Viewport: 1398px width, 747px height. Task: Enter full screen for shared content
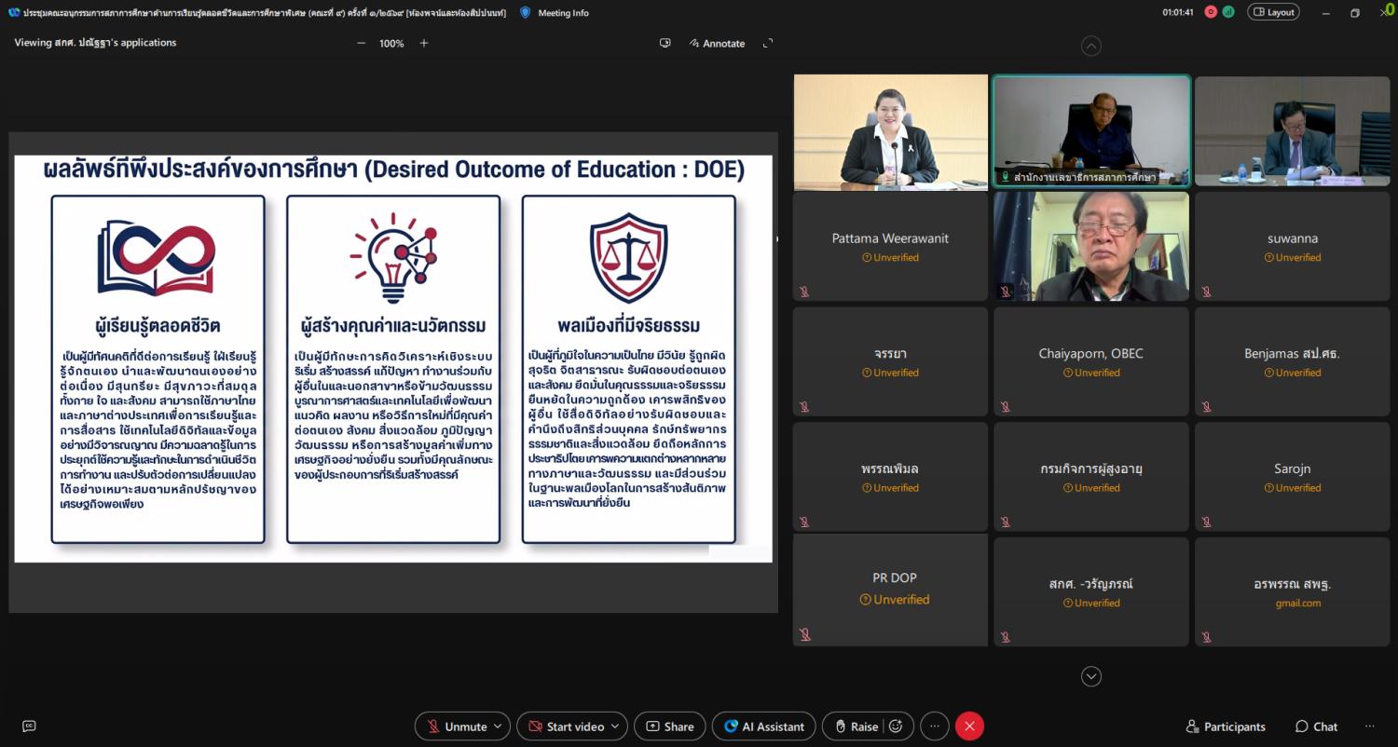(x=768, y=43)
